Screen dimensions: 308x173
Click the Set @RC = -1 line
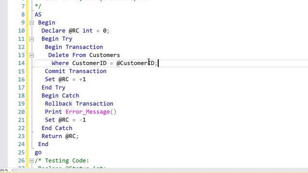[x=65, y=120]
